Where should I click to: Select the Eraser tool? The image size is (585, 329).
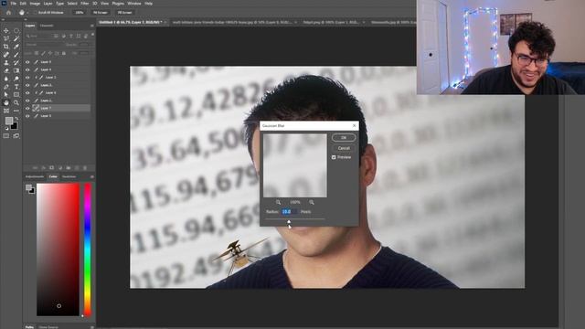point(6,70)
